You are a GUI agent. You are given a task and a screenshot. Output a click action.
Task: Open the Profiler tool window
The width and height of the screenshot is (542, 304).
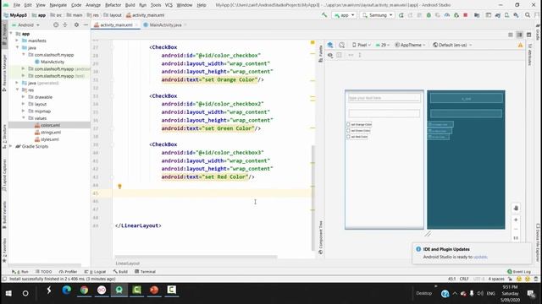click(x=68, y=272)
